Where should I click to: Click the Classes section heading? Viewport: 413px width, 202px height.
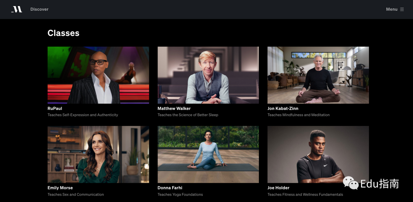tap(63, 33)
